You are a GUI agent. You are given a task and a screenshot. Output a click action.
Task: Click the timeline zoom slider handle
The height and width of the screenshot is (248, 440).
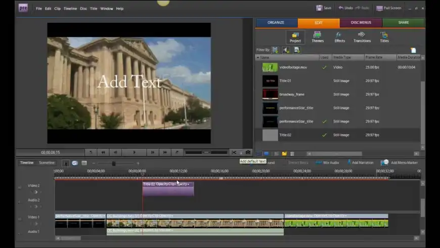tap(114, 163)
